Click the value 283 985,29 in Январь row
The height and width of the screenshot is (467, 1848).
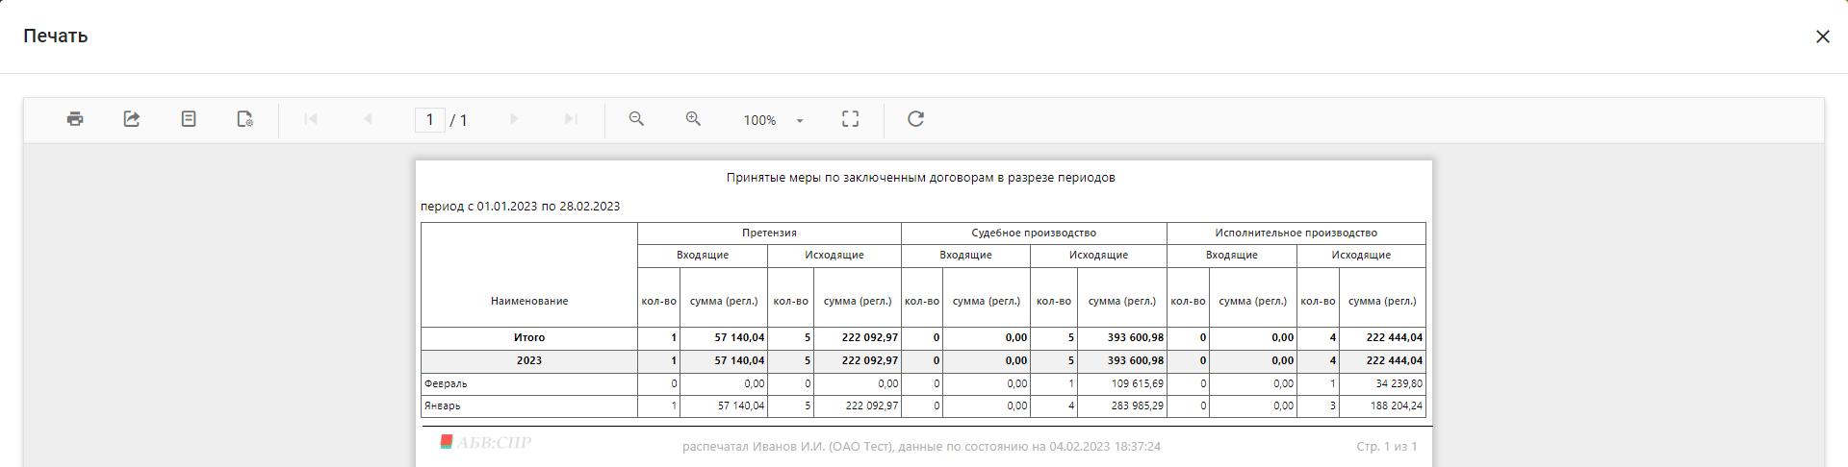tap(1137, 406)
